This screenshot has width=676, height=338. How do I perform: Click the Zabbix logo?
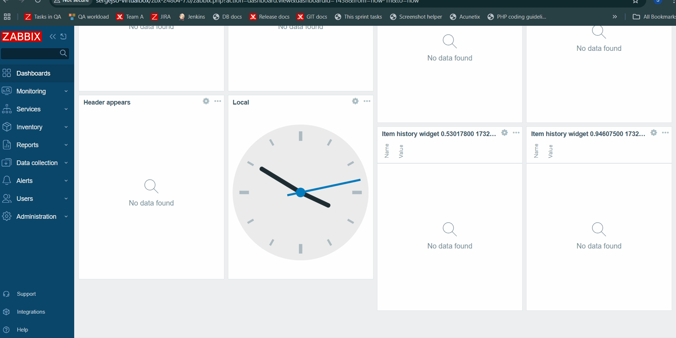[22, 37]
